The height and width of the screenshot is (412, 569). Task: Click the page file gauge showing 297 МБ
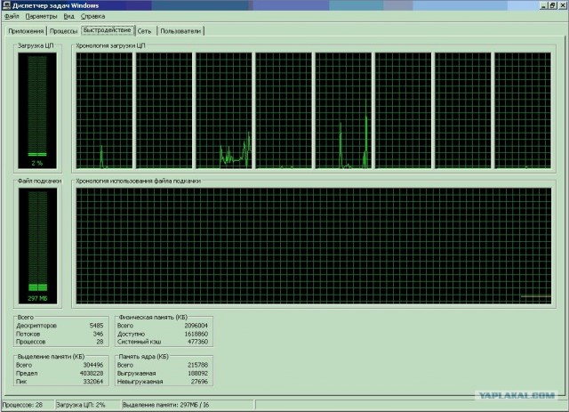pyautogui.click(x=37, y=246)
